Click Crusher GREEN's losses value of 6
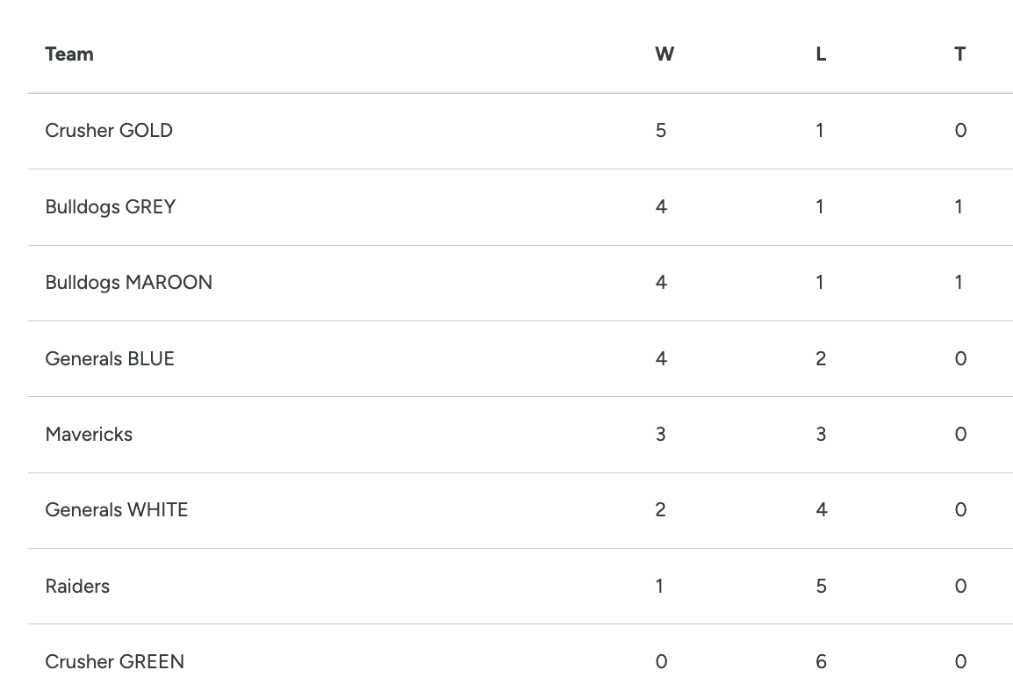Screen dimensions: 1013x699 pyautogui.click(x=821, y=662)
